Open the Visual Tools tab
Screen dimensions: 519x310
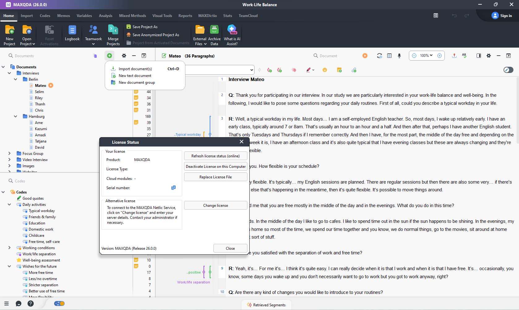(x=162, y=16)
